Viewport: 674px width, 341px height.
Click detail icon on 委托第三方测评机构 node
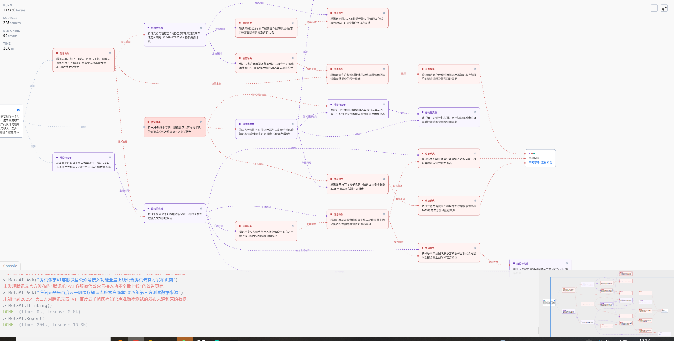475,113
